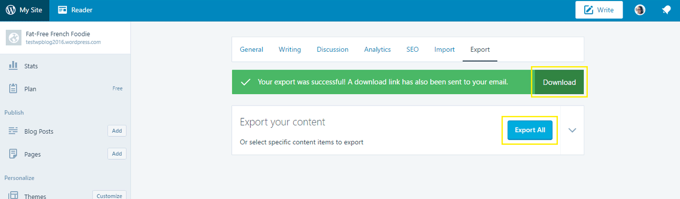Screen dimensions: 680x199
Task: Click the Export All button
Action: 530,130
